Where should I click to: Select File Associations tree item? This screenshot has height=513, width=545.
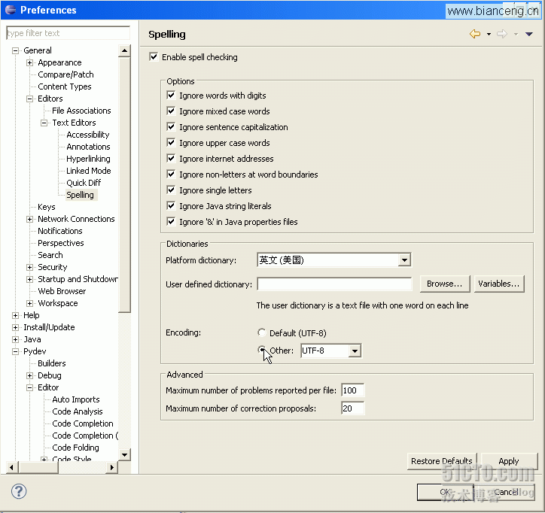(82, 111)
